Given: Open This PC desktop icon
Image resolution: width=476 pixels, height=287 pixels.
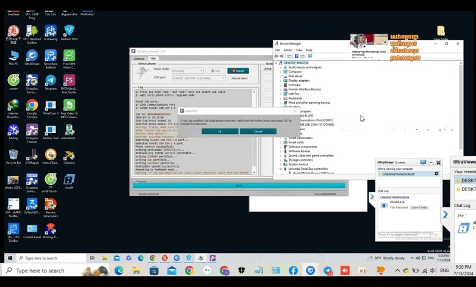Looking at the screenshot, I should 13,56.
